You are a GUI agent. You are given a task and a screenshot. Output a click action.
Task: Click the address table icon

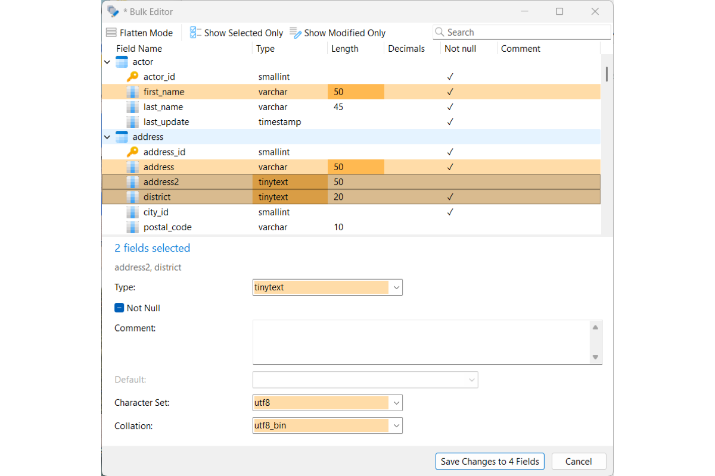point(122,137)
